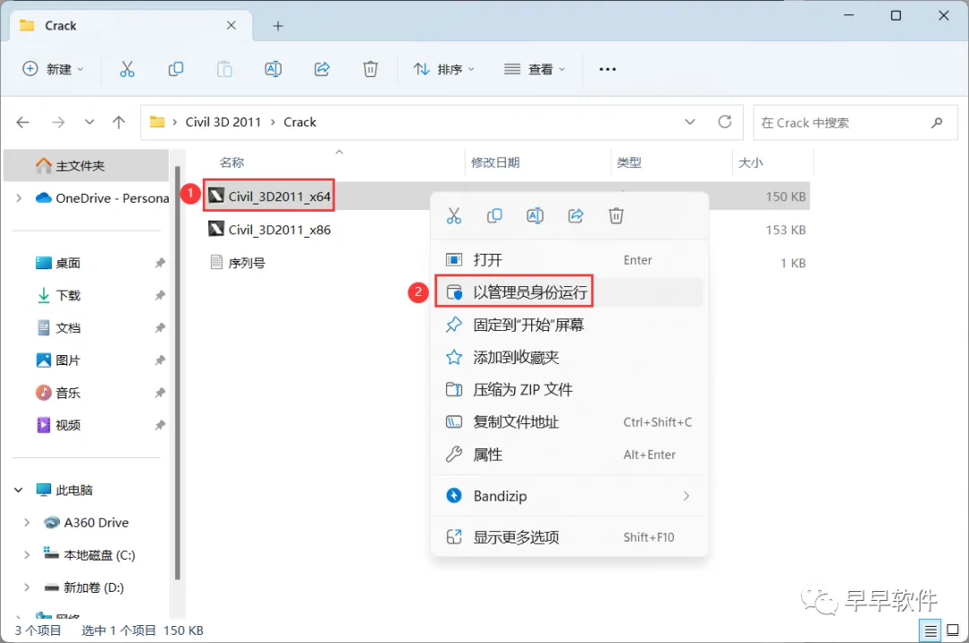Click the Rename icon in the context menu
This screenshot has height=643, width=969.
coord(535,215)
